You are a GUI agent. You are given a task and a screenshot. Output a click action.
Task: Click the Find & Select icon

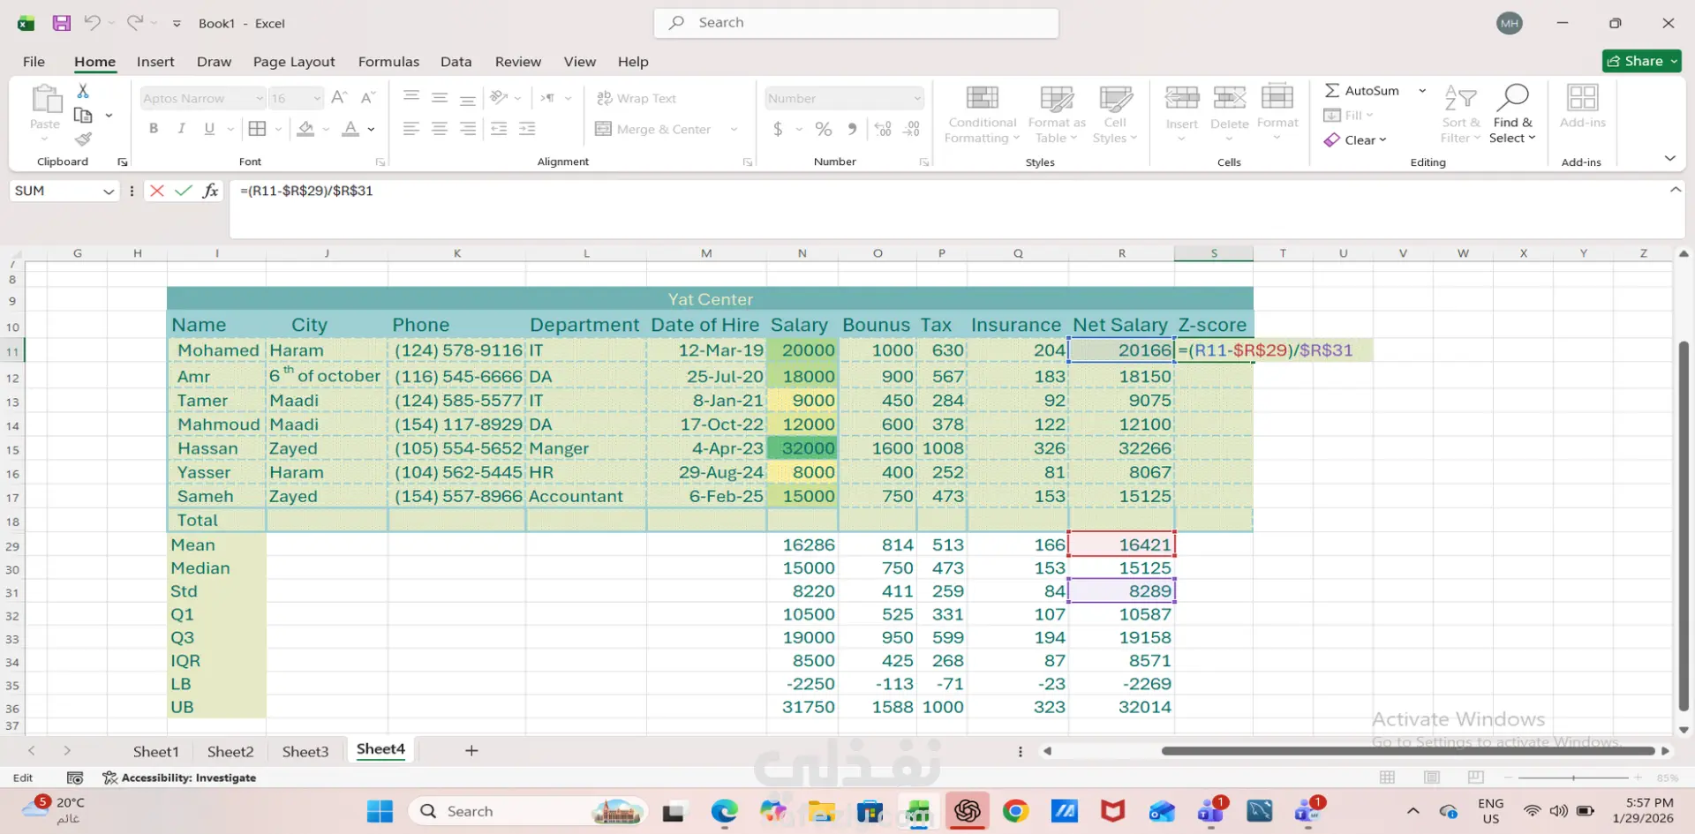pos(1512,99)
